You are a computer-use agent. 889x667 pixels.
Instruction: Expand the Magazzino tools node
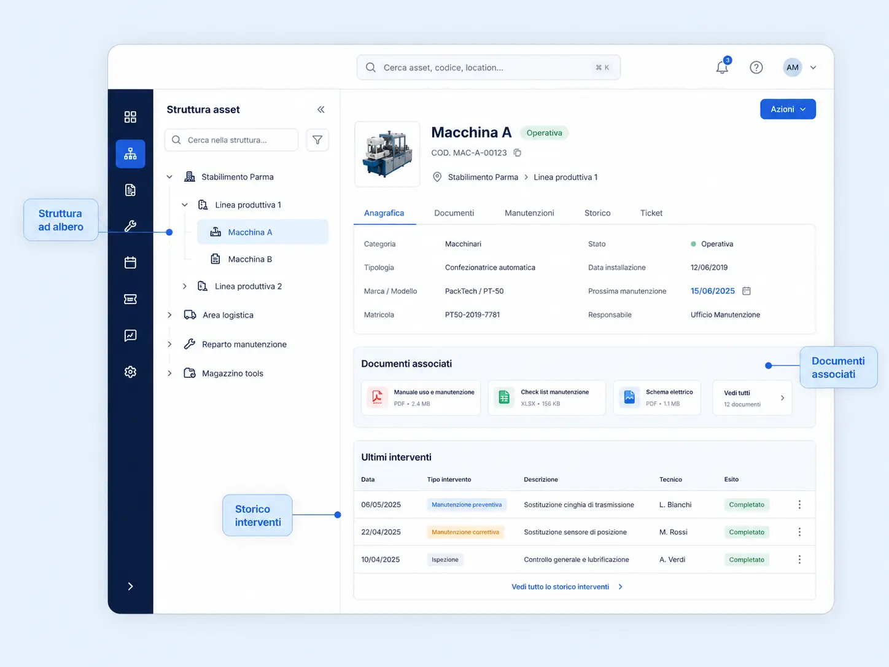pyautogui.click(x=169, y=373)
